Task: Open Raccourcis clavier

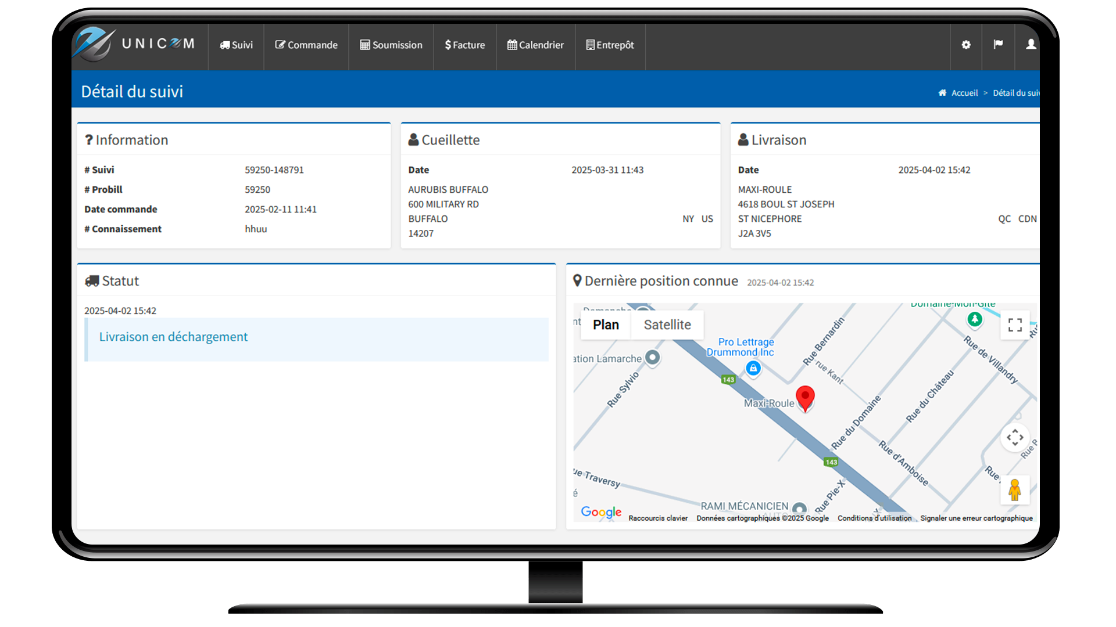Action: 658,518
